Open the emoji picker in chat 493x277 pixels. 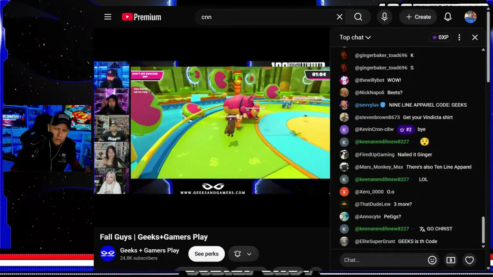(432, 260)
